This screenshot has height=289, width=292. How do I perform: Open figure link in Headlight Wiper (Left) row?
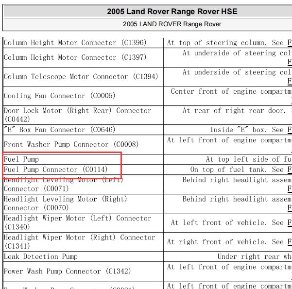290,223
